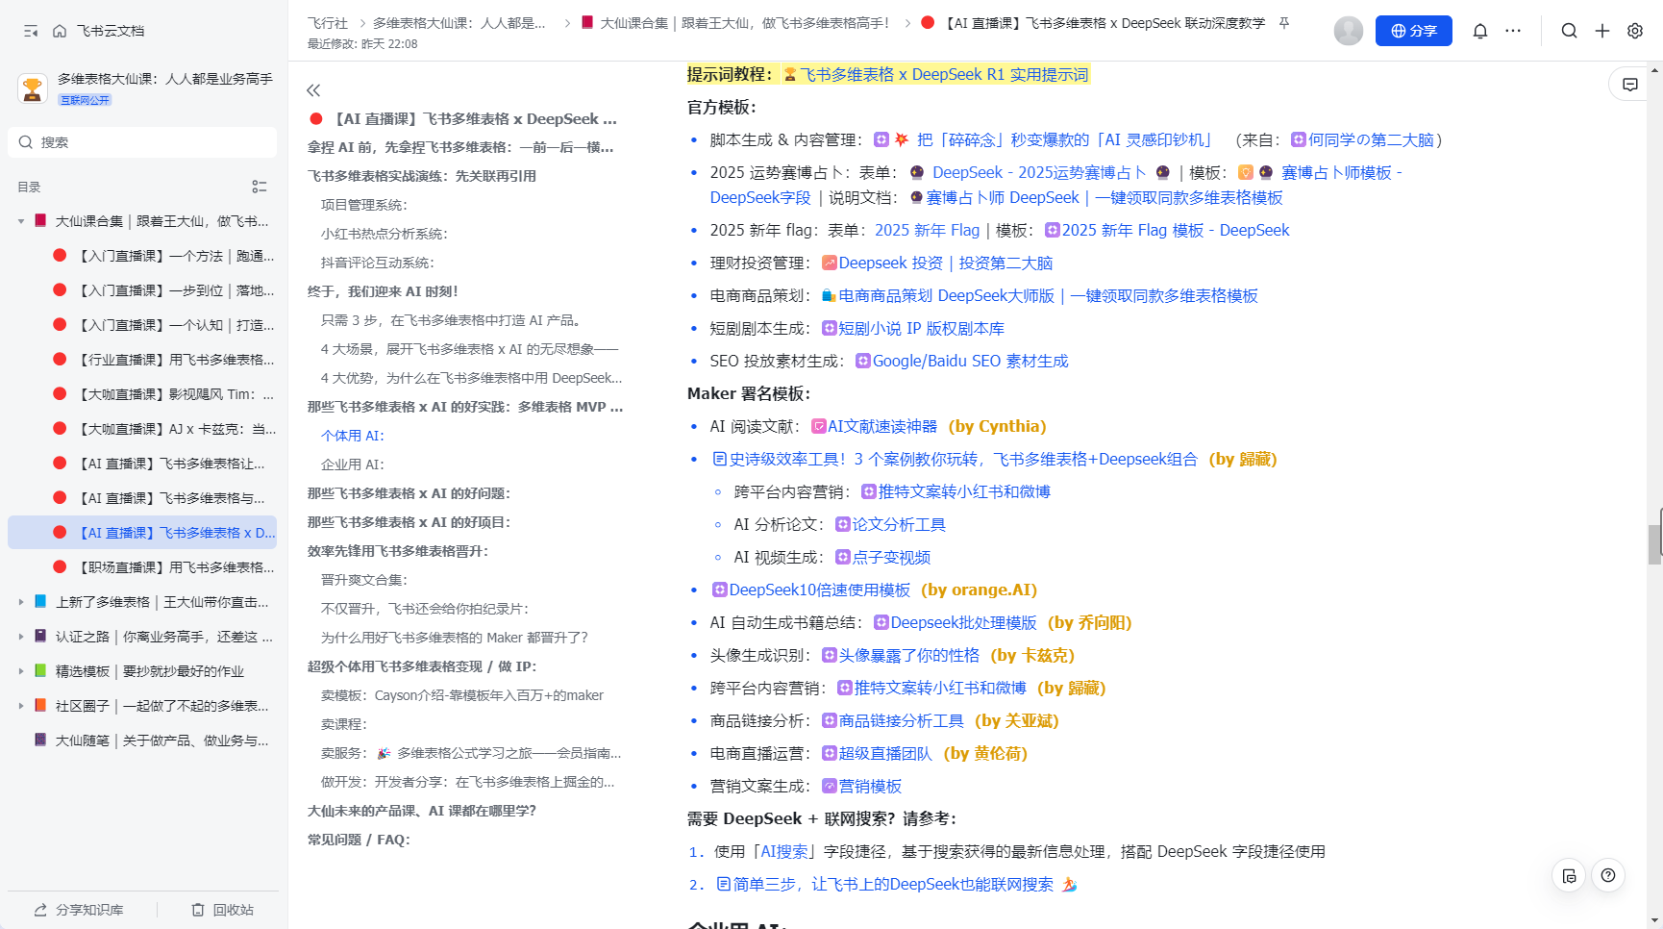The width and height of the screenshot is (1663, 929).
Task: Collapse the outline with the double chevron
Action: [x=313, y=90]
